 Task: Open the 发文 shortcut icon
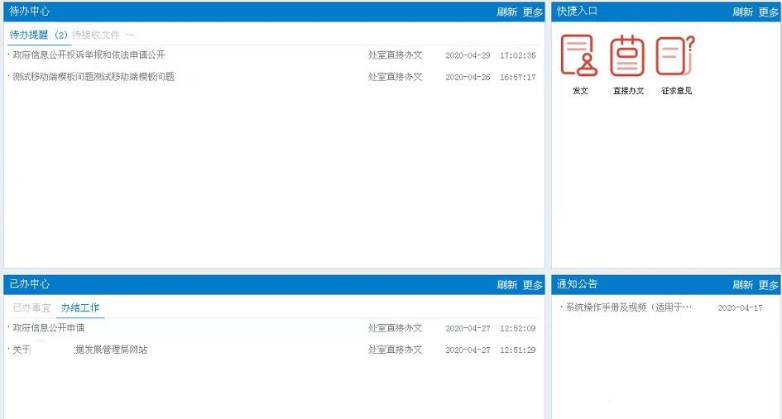579,55
